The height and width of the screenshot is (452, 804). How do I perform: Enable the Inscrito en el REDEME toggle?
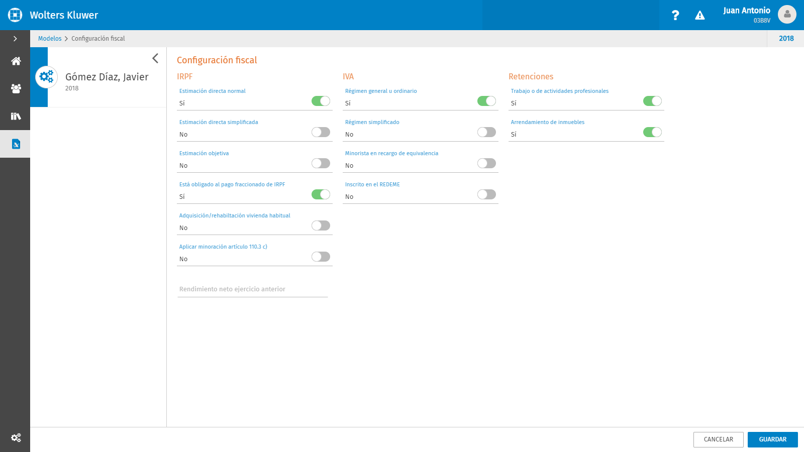tap(486, 194)
